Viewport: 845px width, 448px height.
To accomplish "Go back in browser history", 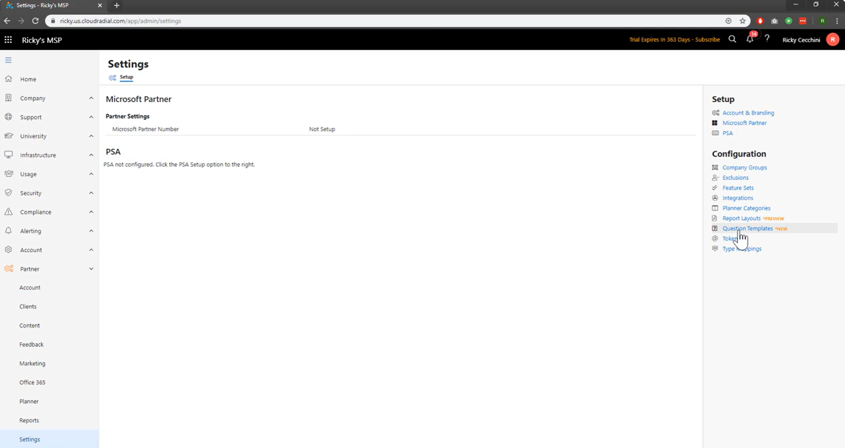I will (x=7, y=21).
